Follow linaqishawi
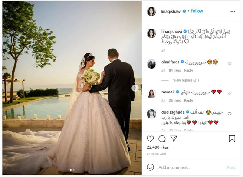Screen dimensions: 243x177 pyautogui.click(x=197, y=11)
